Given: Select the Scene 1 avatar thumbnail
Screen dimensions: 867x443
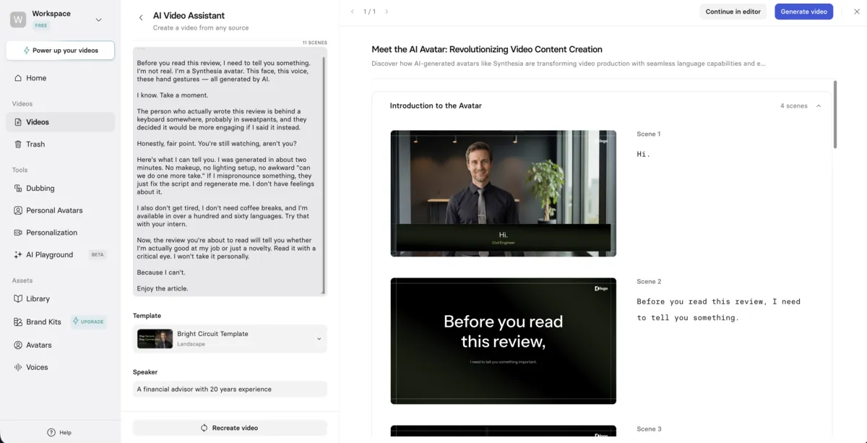Looking at the screenshot, I should [503, 193].
